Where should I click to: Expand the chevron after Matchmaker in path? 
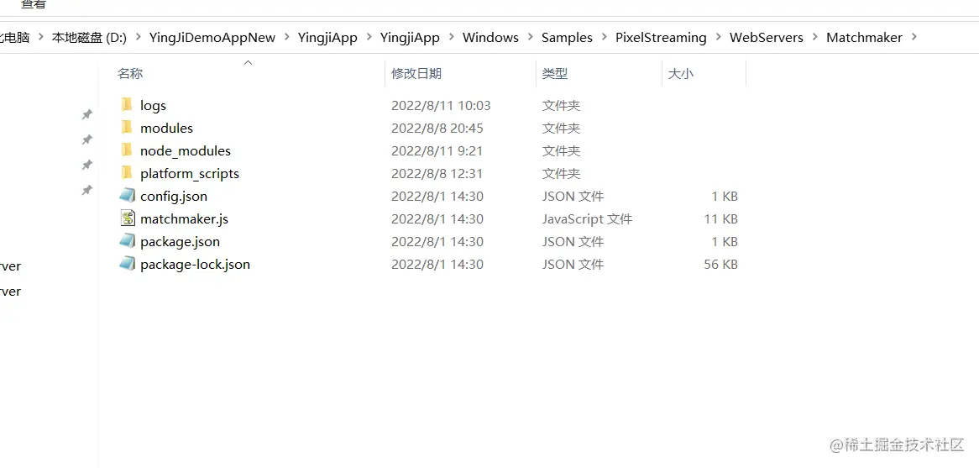tap(914, 37)
